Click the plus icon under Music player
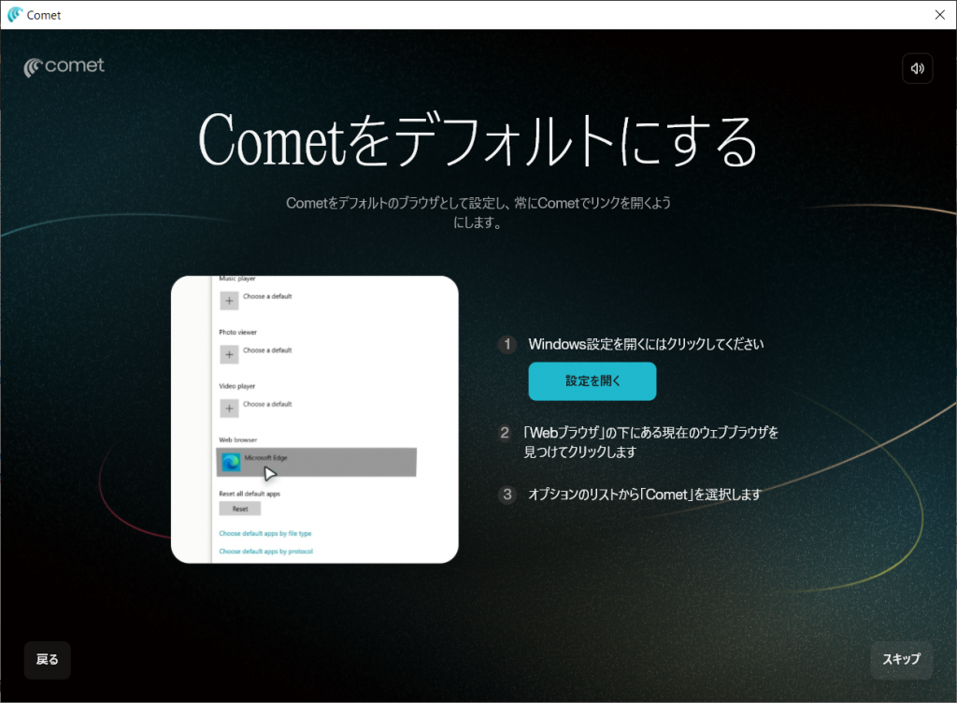 point(229,301)
